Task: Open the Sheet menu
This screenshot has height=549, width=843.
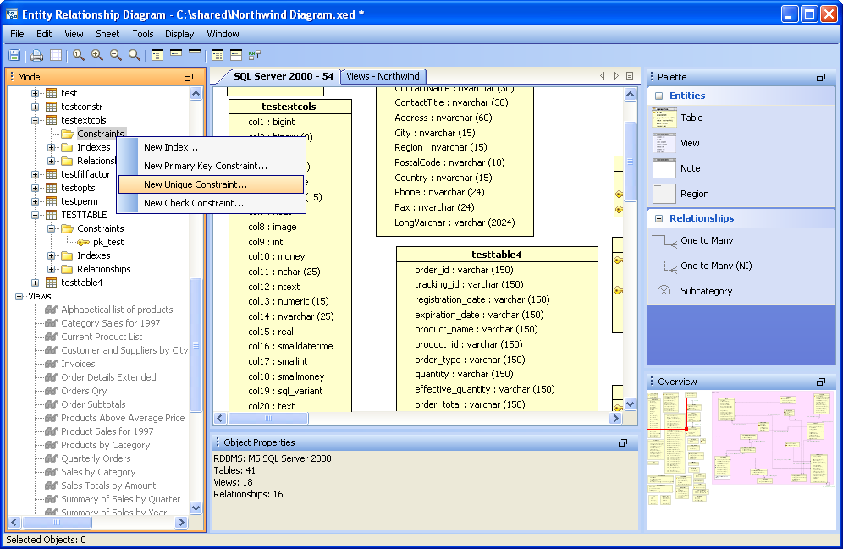Action: point(107,34)
